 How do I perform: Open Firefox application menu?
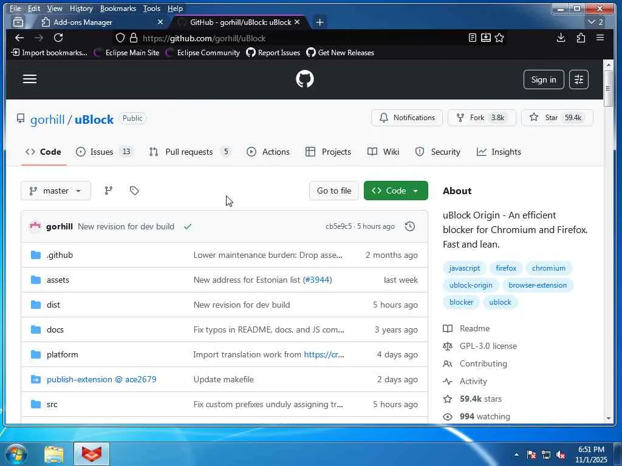tap(600, 38)
